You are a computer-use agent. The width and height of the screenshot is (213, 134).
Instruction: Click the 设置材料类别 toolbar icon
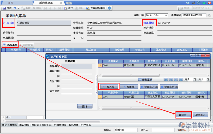[x=97, y=8]
